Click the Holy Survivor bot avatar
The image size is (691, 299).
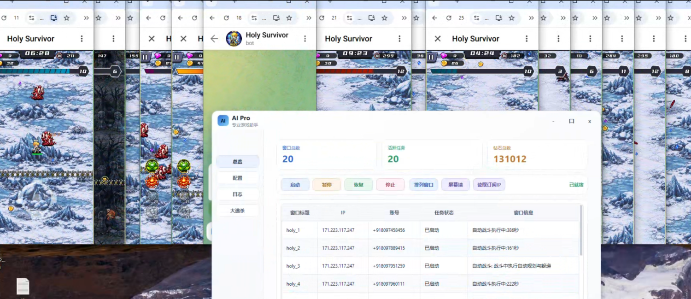click(234, 39)
